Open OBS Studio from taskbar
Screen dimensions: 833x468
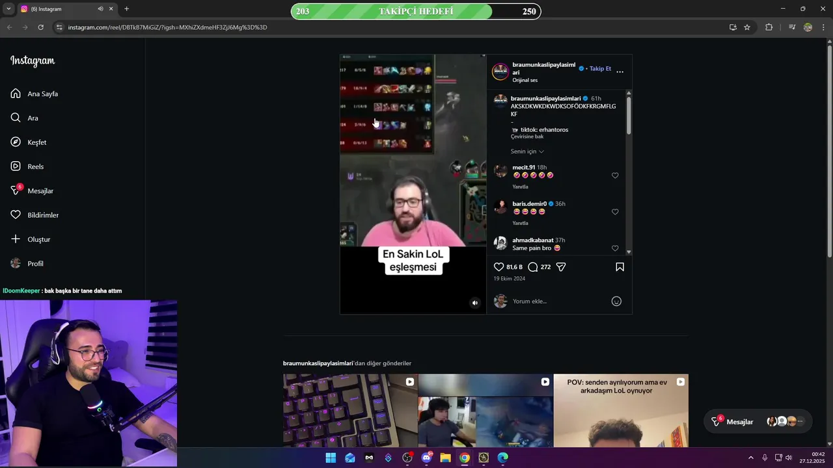coord(407,458)
